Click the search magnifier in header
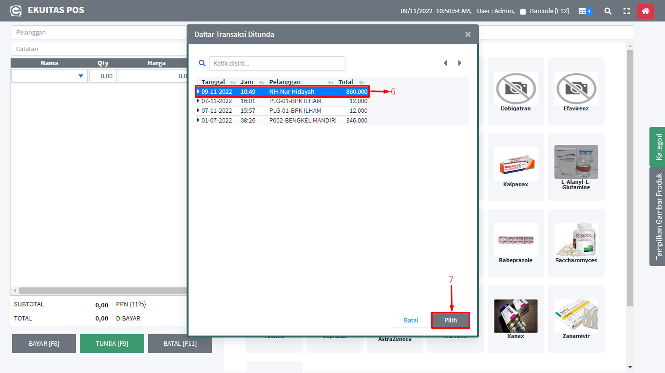This screenshot has height=373, width=665. pyautogui.click(x=608, y=11)
